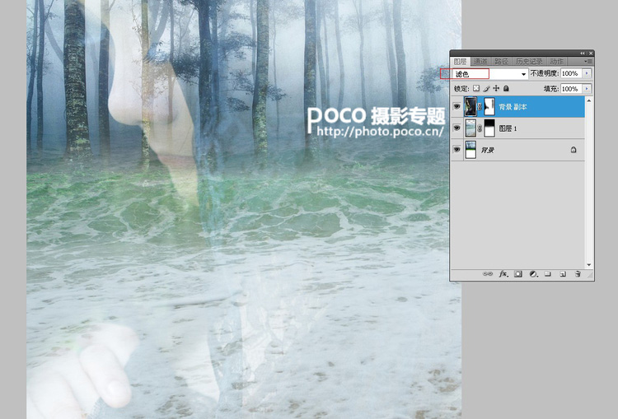
Task: Open the 滤色 blend mode dropdown
Action: point(491,74)
